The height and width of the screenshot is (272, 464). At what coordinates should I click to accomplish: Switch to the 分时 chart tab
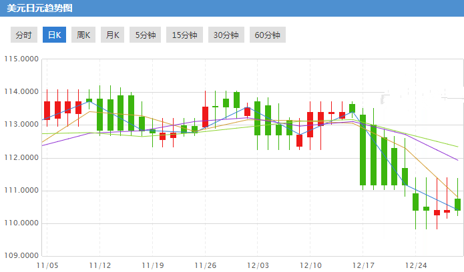[x=23, y=35]
